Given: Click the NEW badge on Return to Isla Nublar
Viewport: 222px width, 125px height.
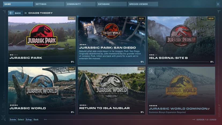Looking at the screenshot, I should pos(141,69).
